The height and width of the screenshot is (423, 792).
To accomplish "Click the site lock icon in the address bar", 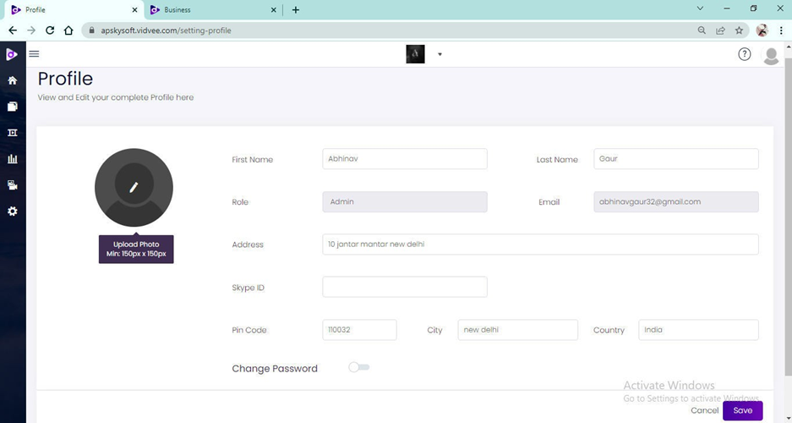I will (91, 30).
